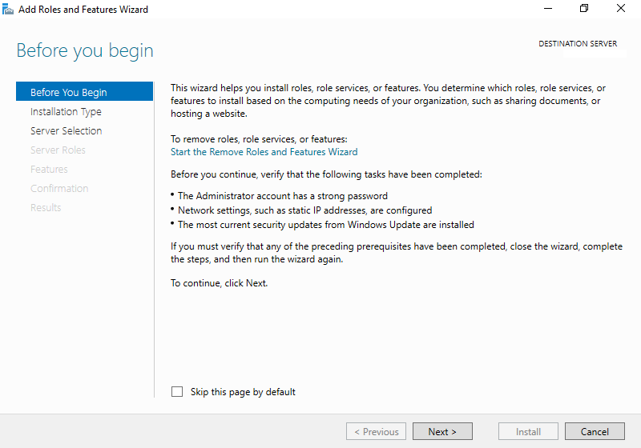Minimize the wizard window

[548, 9]
